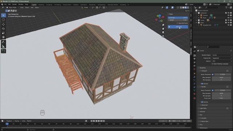
Task: Open the Render Engine dropdown
Action: (x=222, y=55)
